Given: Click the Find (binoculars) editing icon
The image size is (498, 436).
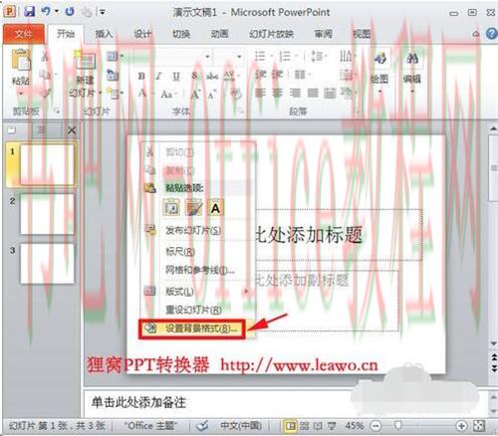Looking at the screenshot, I should click(412, 59).
